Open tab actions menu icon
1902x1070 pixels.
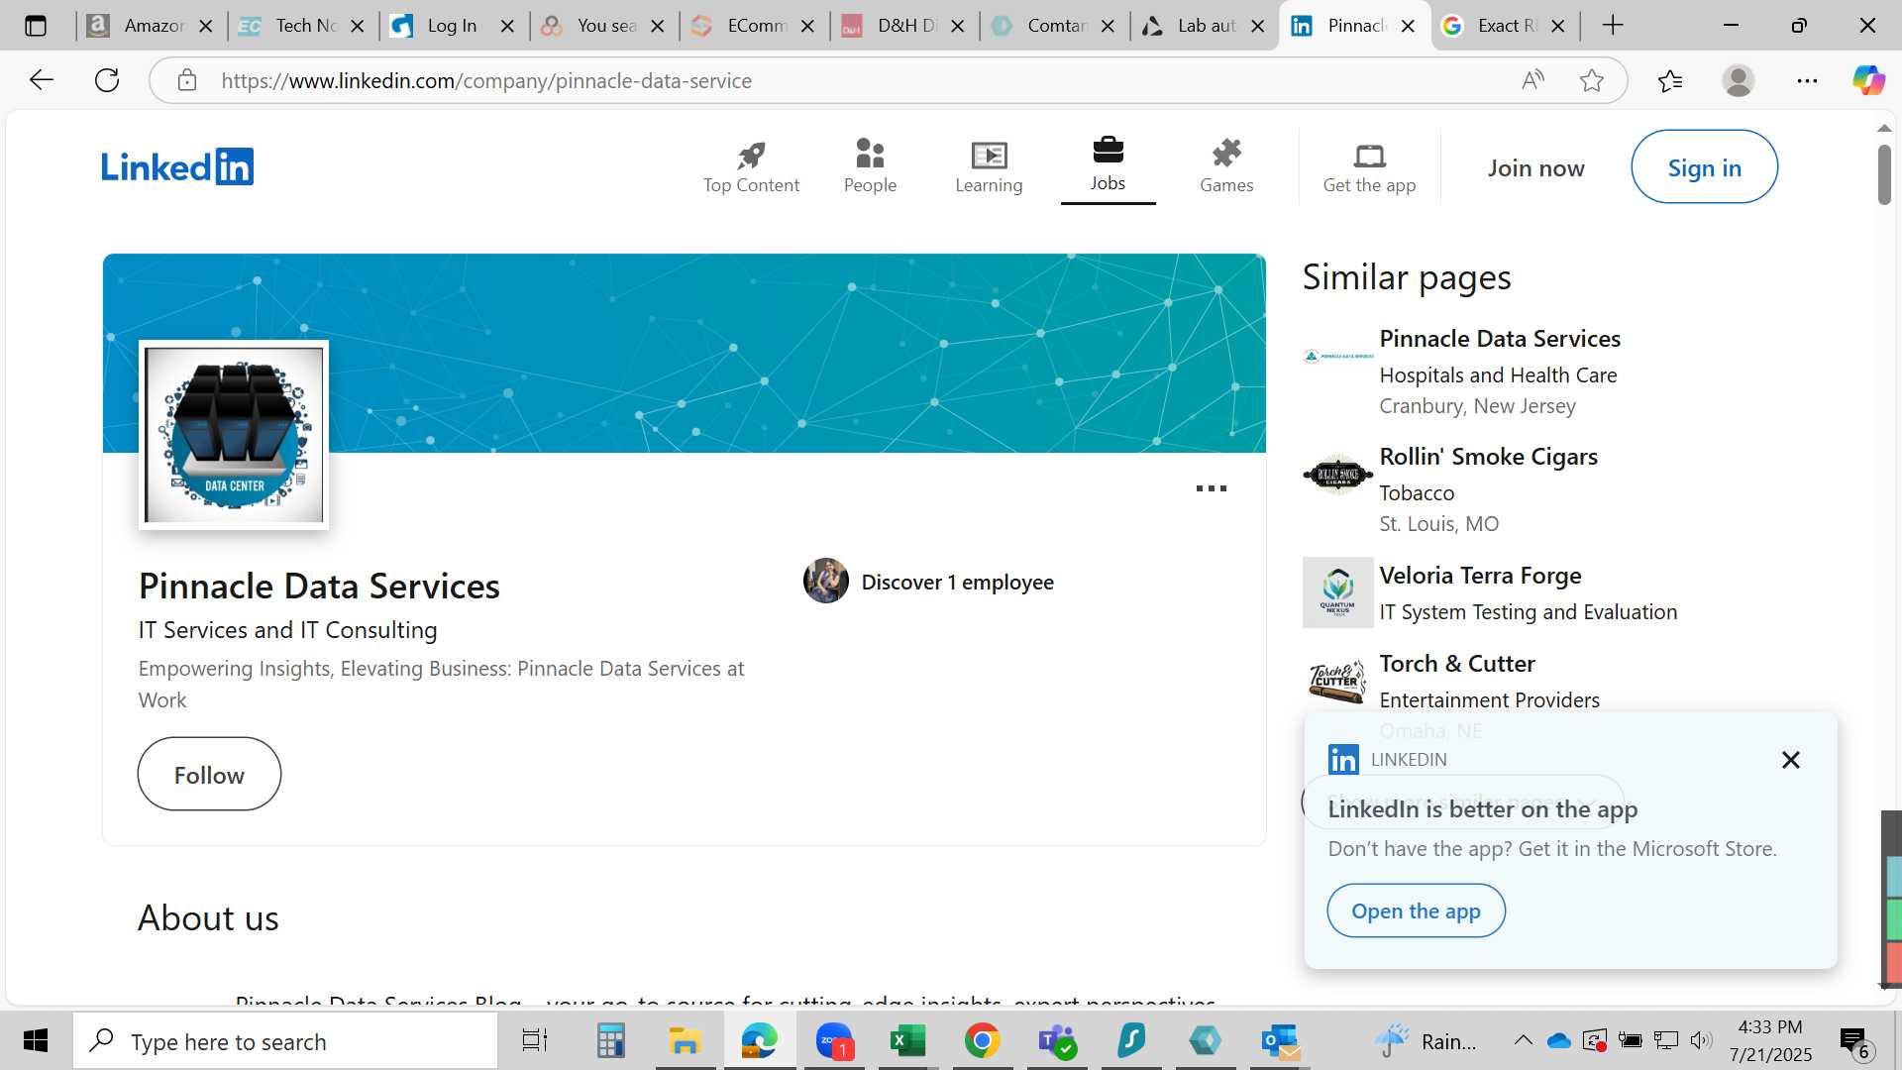tap(36, 26)
